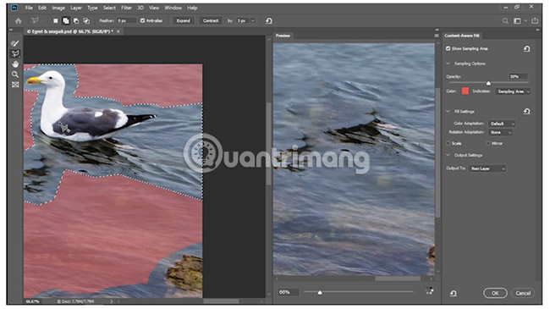550x309 pixels.
Task: Select New Selection mode icon
Action: [x=55, y=21]
